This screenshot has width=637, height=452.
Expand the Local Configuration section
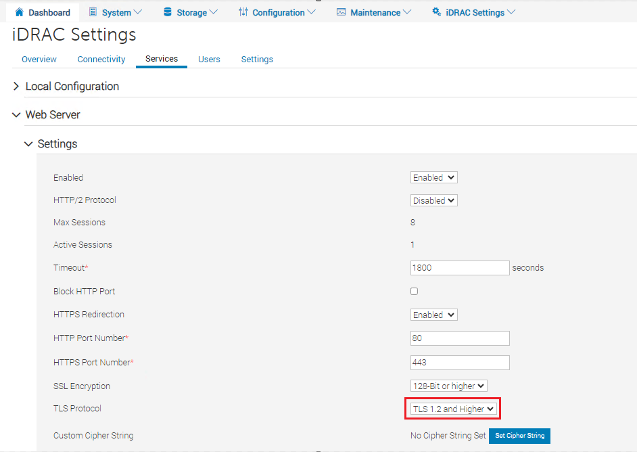click(x=16, y=87)
